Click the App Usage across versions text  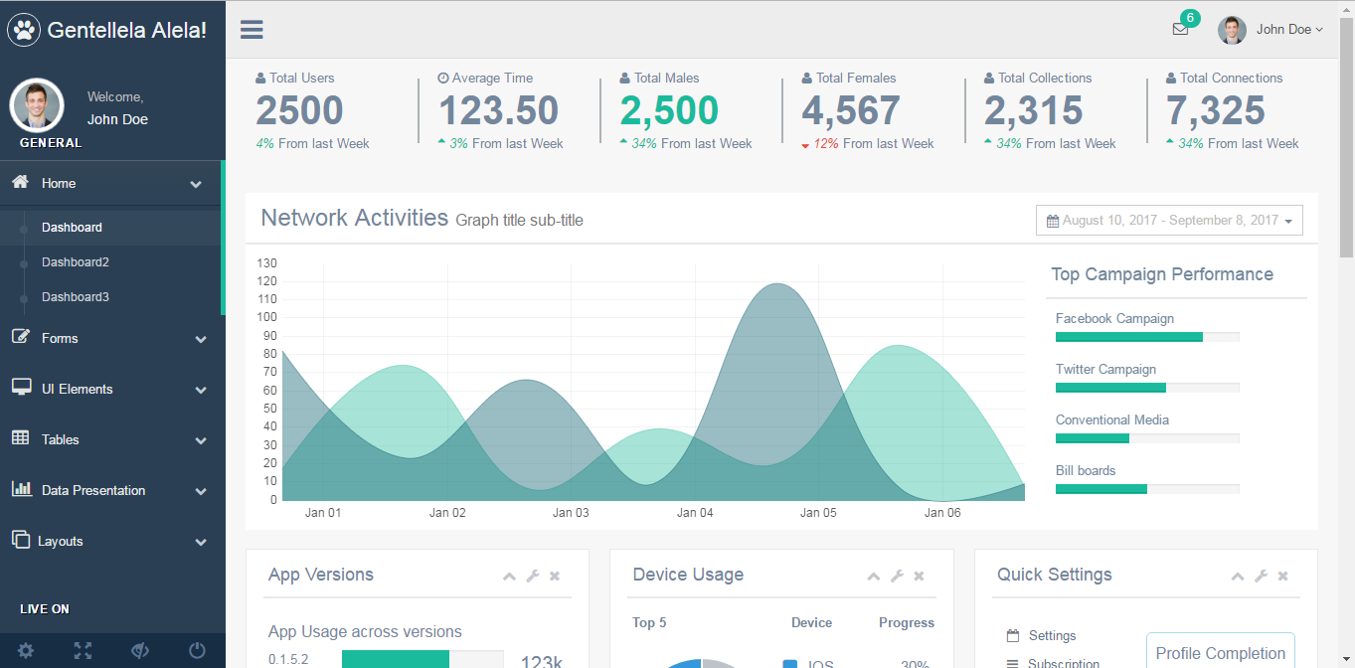point(365,632)
